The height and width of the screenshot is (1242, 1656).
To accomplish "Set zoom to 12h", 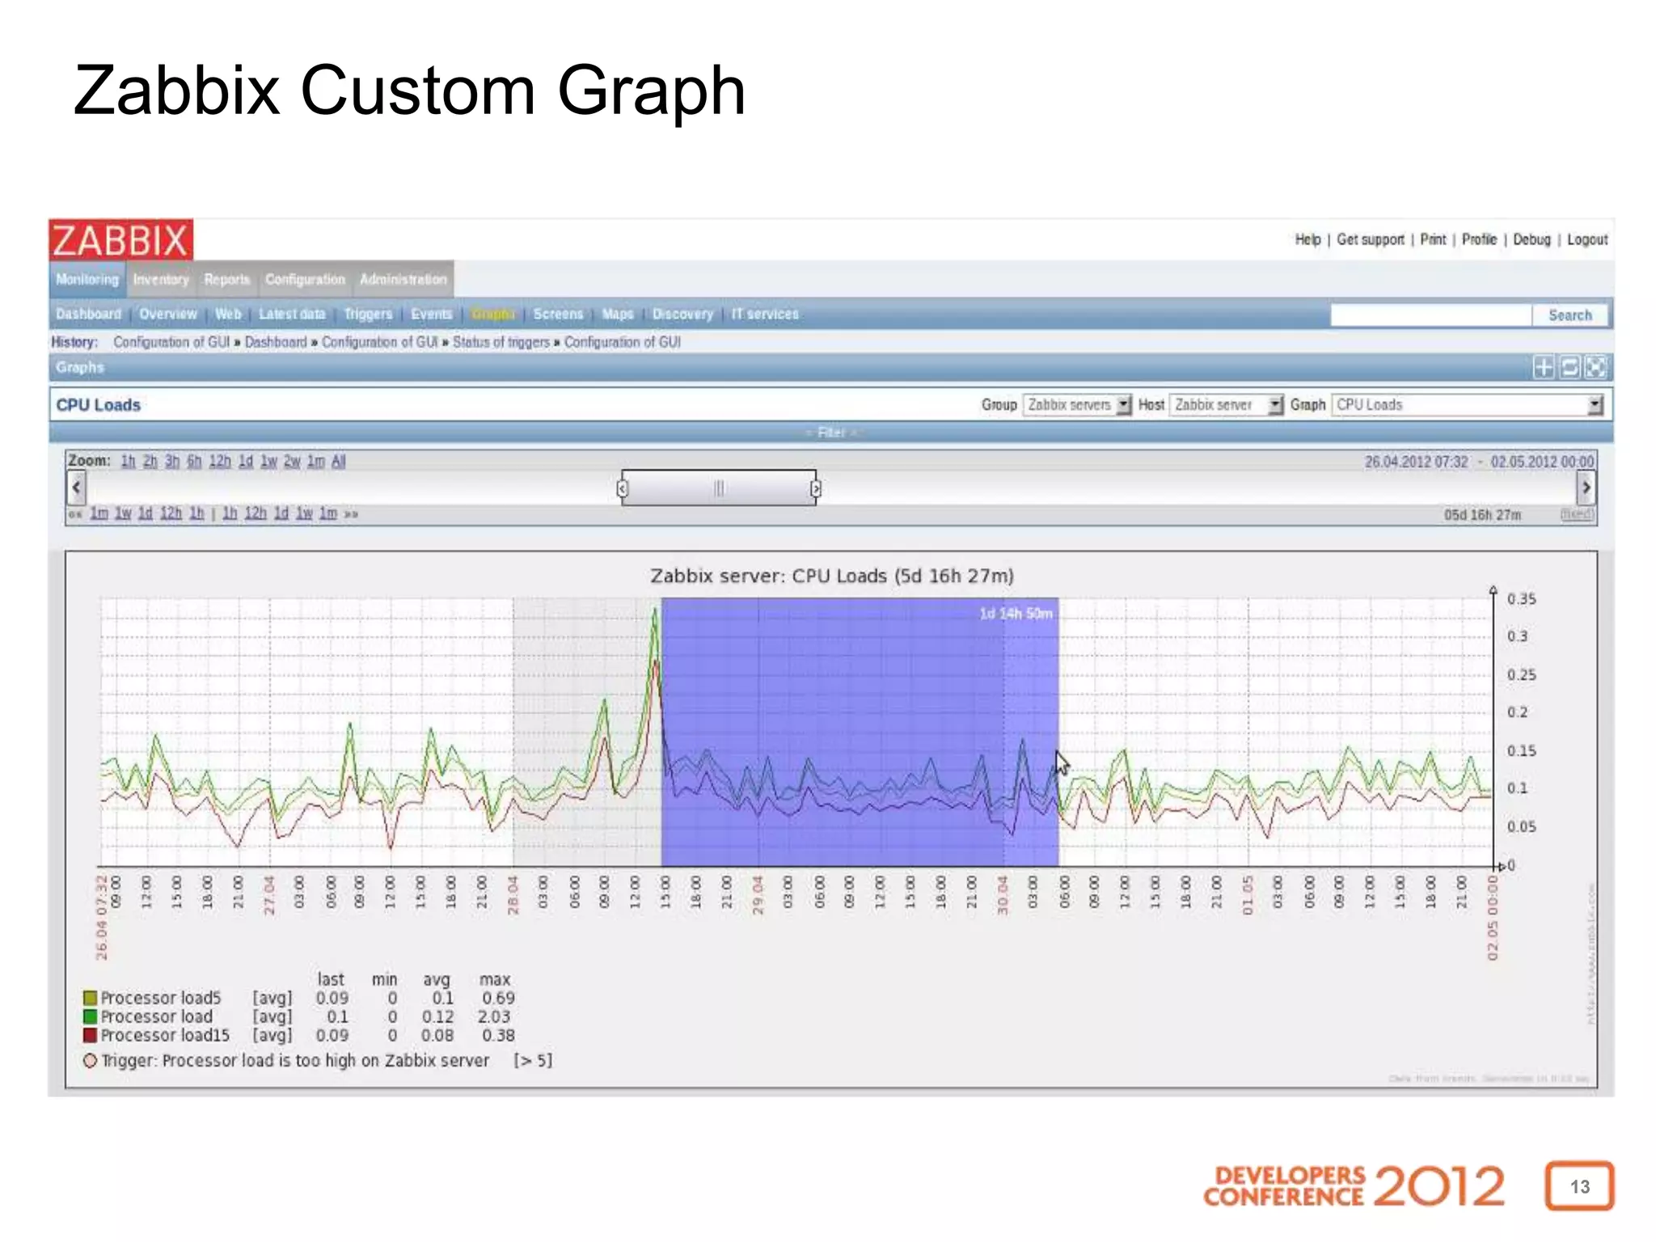I will 220,462.
